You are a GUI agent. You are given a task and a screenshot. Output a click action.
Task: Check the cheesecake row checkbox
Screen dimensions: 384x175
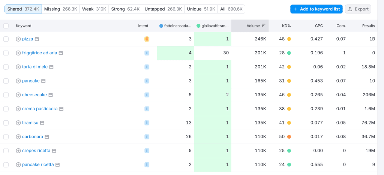(6, 95)
